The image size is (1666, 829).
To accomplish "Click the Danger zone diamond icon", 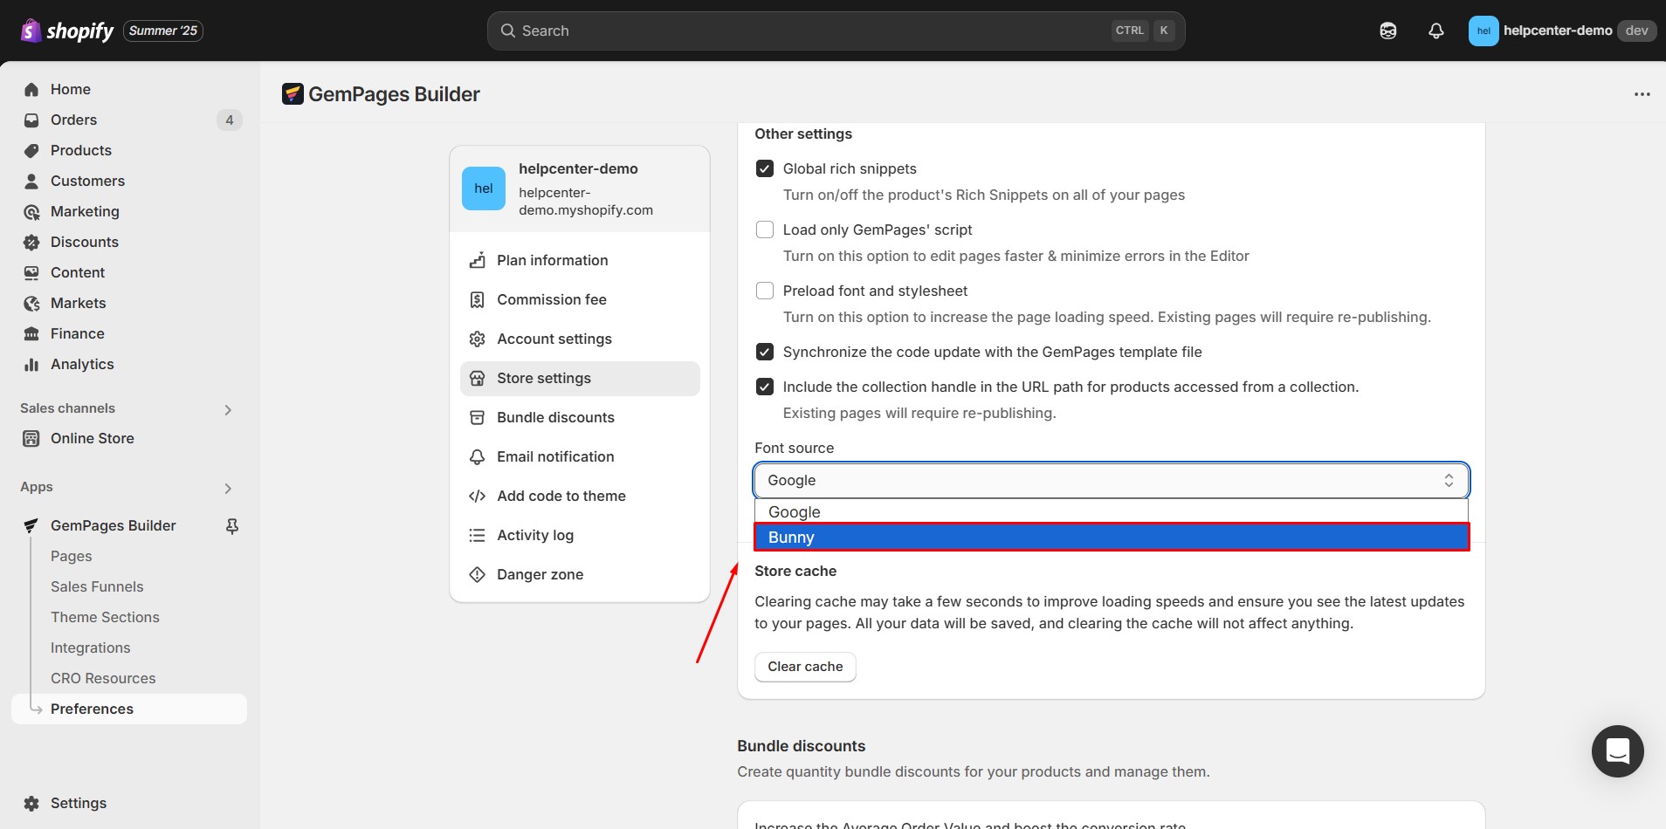I will [x=477, y=574].
